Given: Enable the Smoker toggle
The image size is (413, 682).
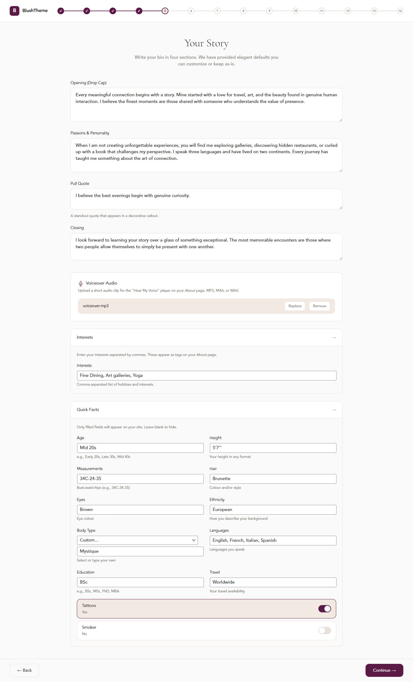Looking at the screenshot, I should [x=324, y=631].
